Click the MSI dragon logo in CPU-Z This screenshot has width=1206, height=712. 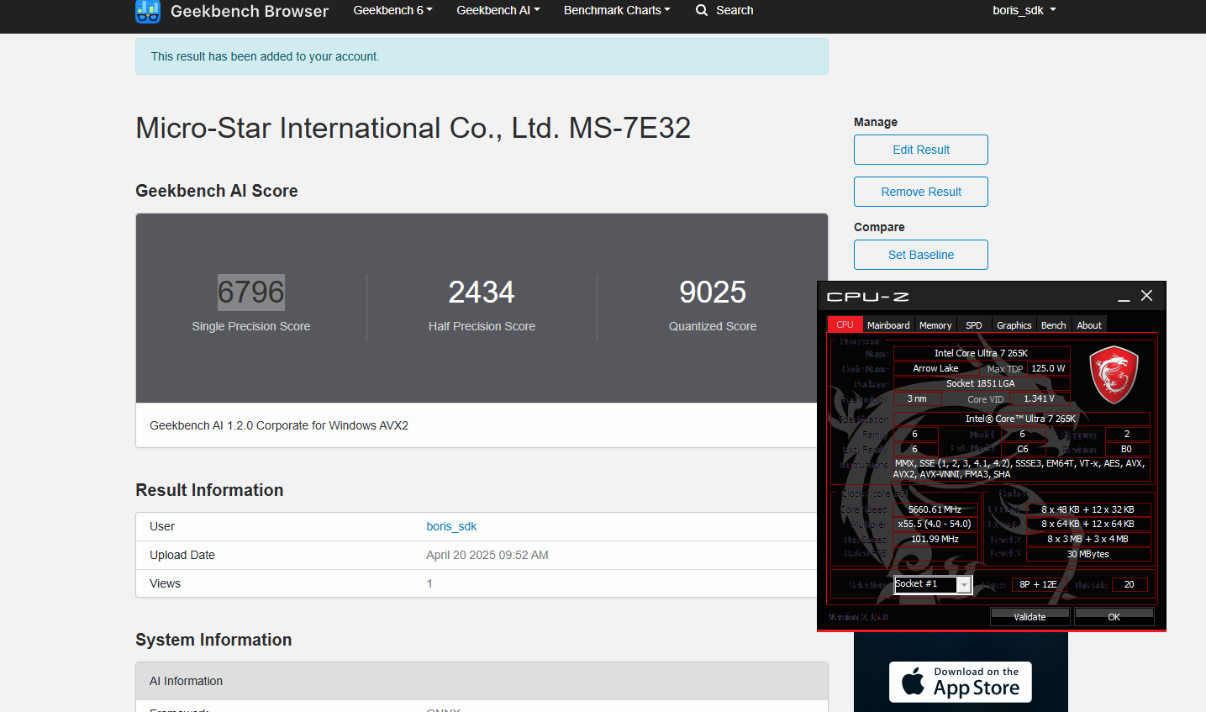[x=1114, y=376]
